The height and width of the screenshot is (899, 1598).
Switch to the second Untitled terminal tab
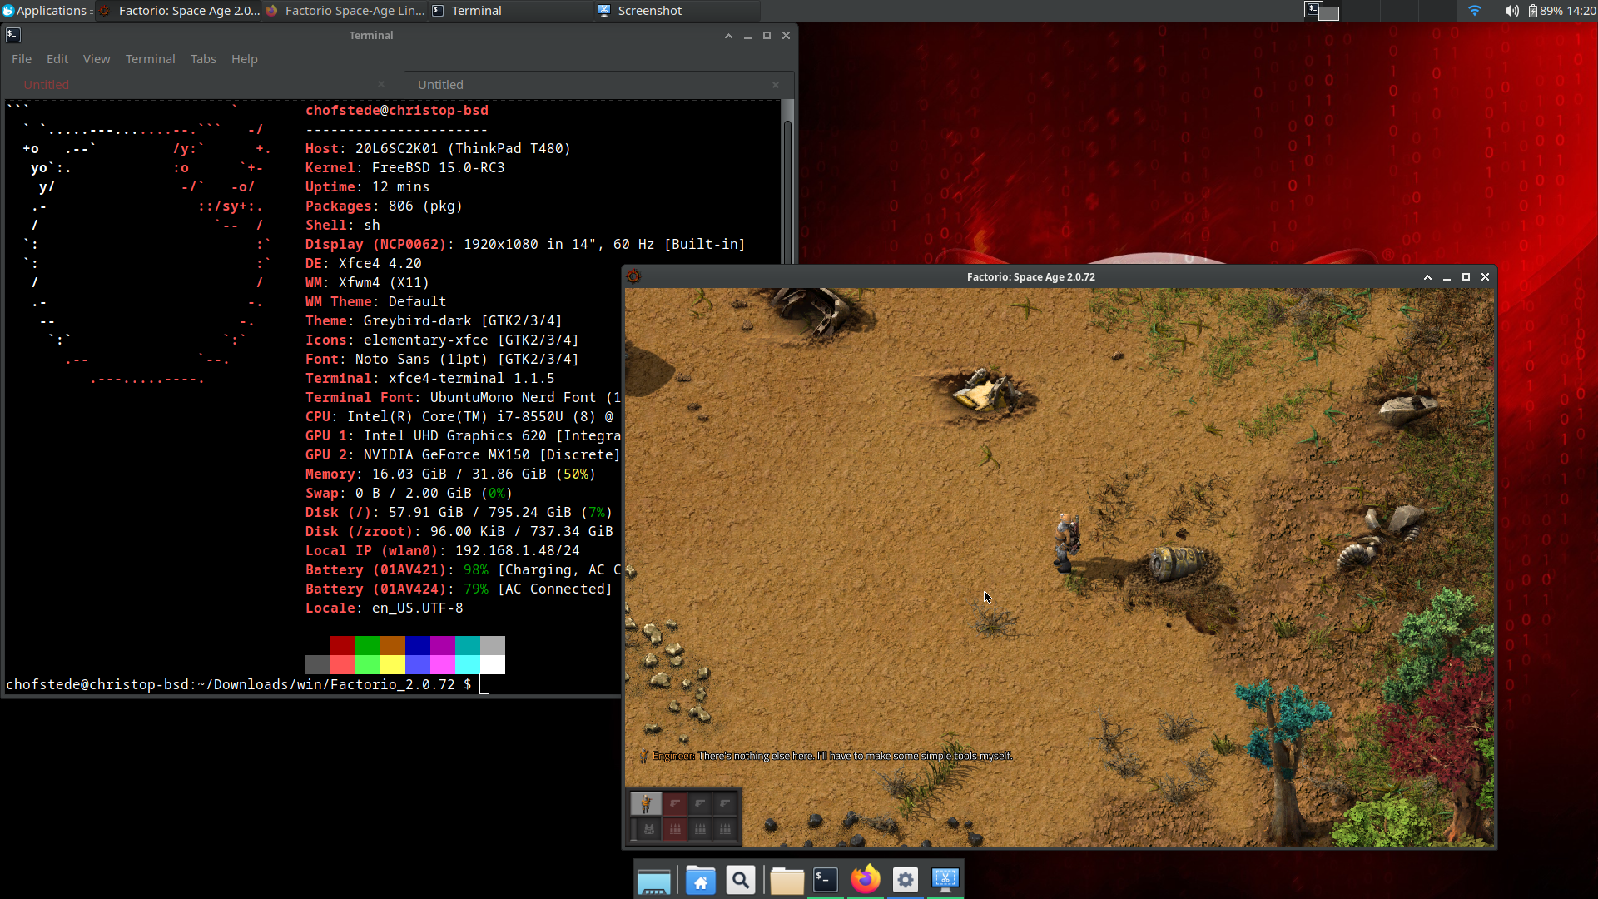point(440,84)
